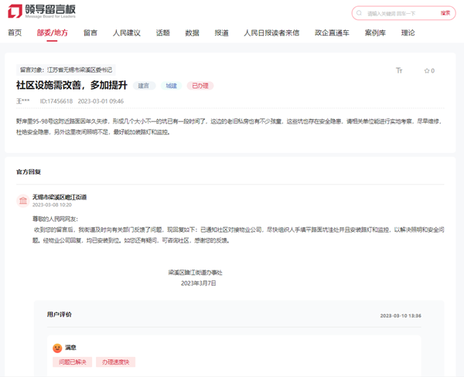Click the 官方回复 section heading
464x377 pixels.
[29, 172]
